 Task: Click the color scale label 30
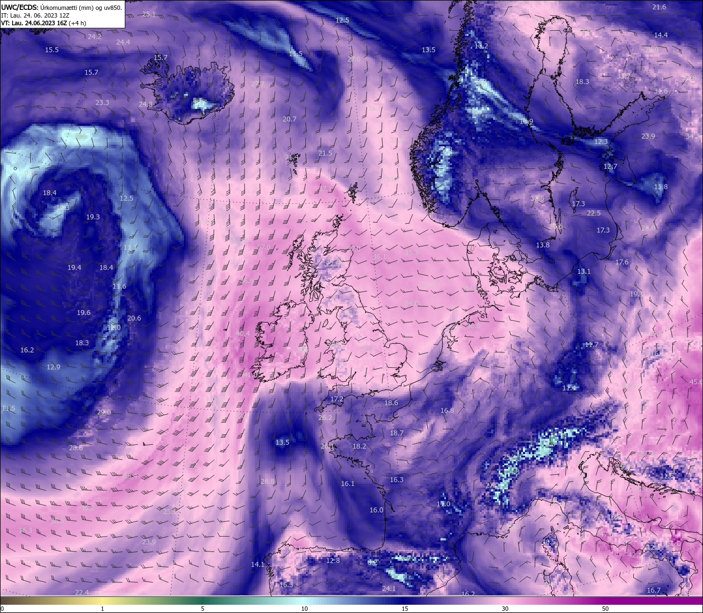tap(505, 609)
